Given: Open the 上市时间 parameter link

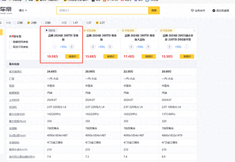Looking at the screenshot, I should pos(14,100).
